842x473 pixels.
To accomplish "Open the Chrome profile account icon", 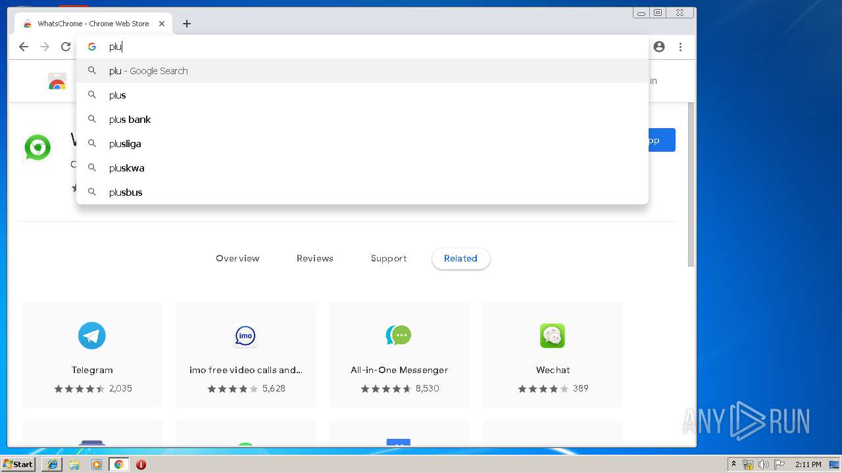I will click(659, 47).
